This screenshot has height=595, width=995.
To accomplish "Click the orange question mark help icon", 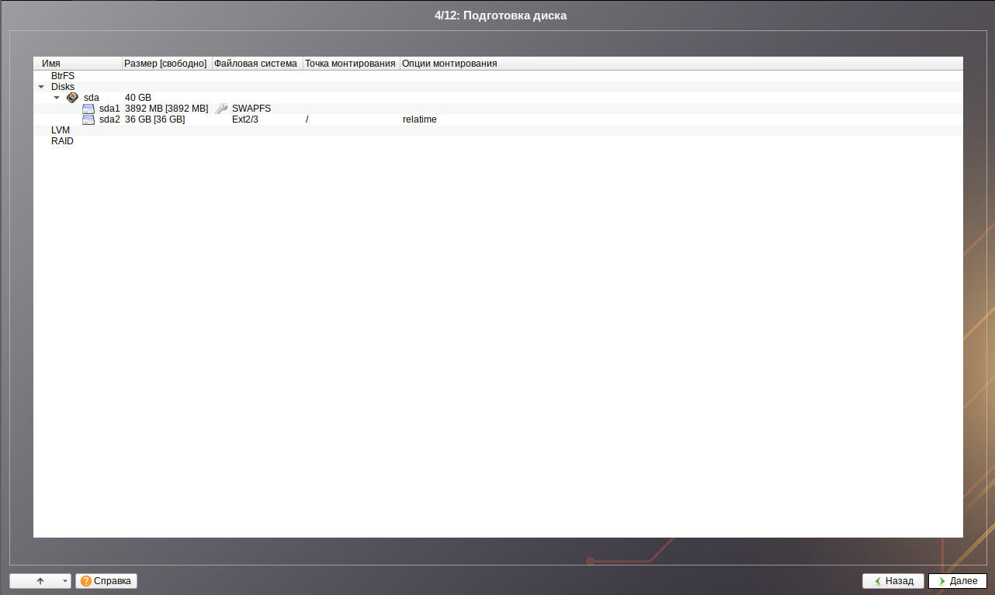I will (85, 581).
